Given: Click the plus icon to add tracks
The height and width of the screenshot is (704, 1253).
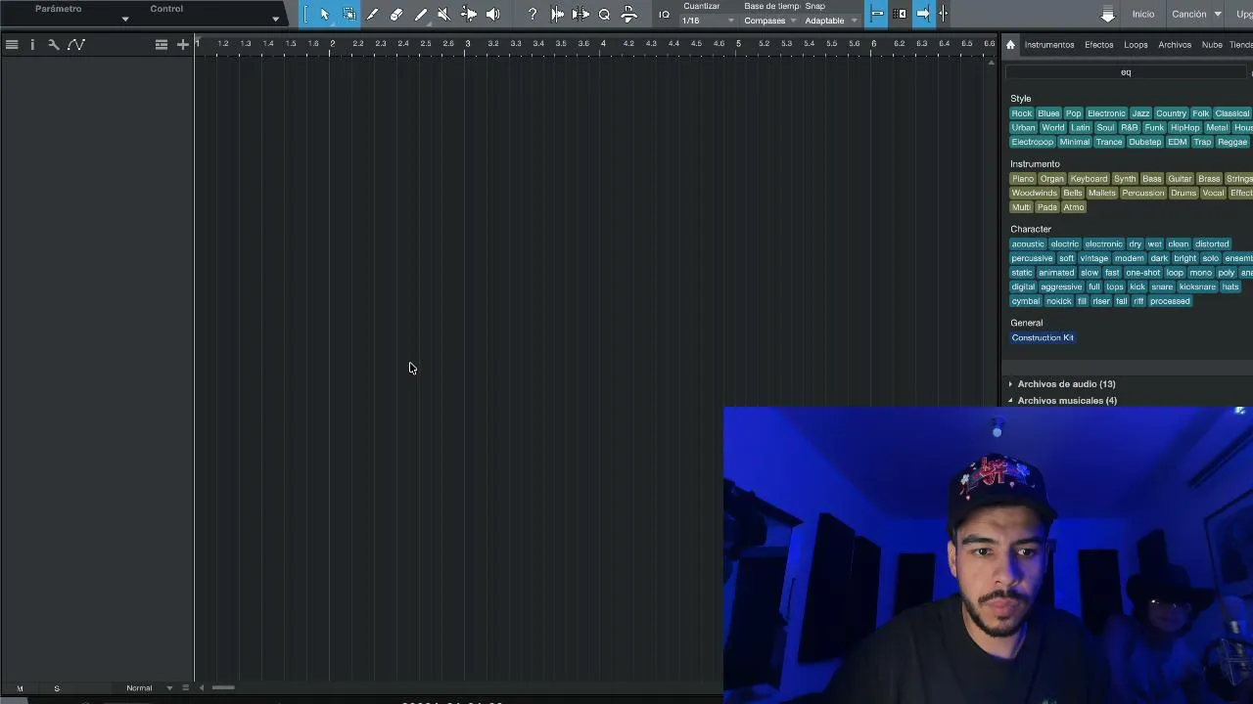Looking at the screenshot, I should click(183, 44).
